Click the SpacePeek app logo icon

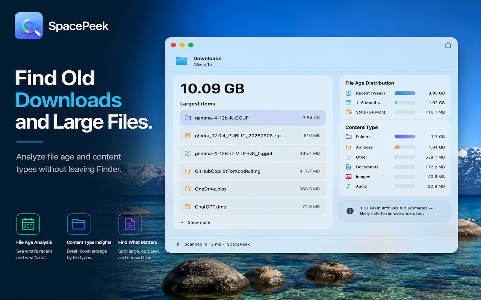click(x=29, y=26)
